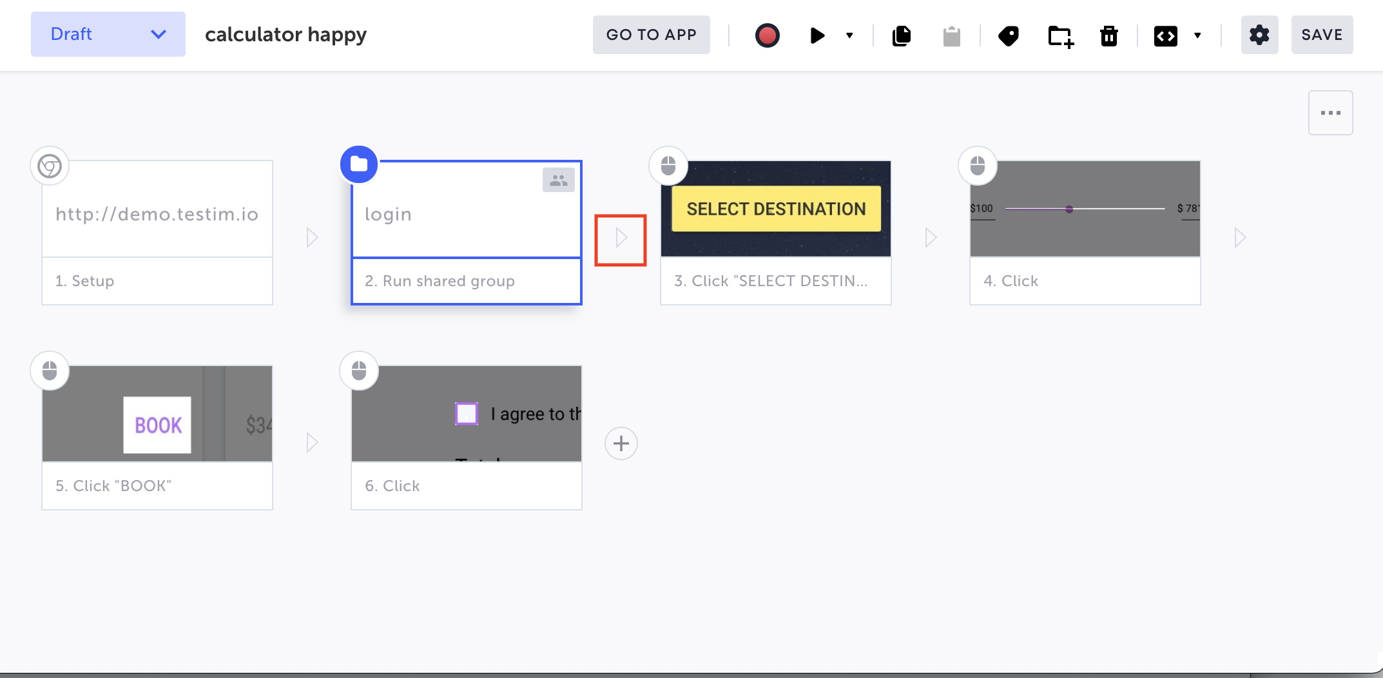Copy steps using the duplicate icon
Screen dimensions: 1383x678
click(x=902, y=35)
